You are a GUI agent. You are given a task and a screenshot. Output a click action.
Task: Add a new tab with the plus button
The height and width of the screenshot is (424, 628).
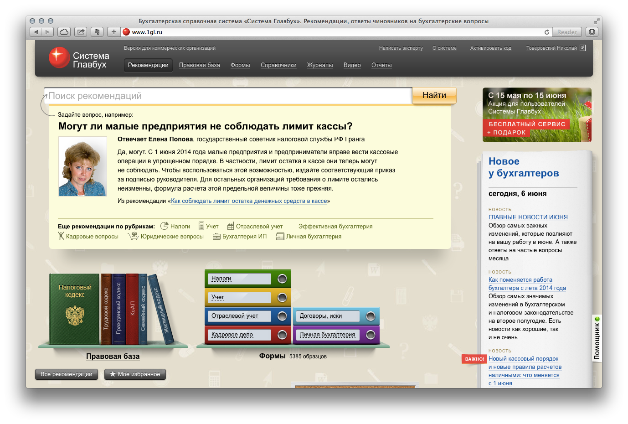(113, 32)
